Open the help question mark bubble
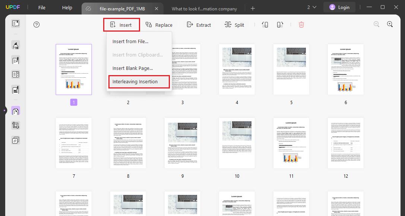This screenshot has height=216, width=405. (x=36, y=25)
